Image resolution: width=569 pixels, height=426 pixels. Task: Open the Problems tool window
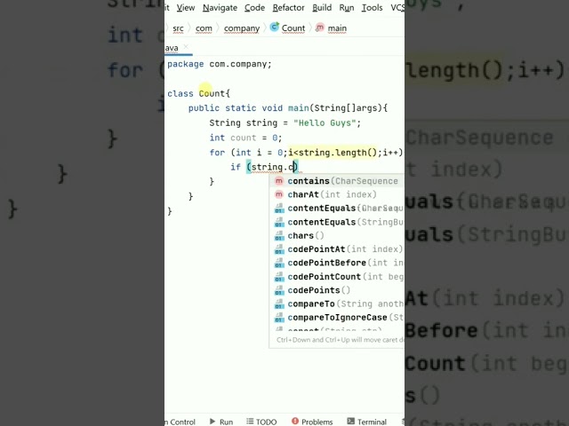coord(312,422)
